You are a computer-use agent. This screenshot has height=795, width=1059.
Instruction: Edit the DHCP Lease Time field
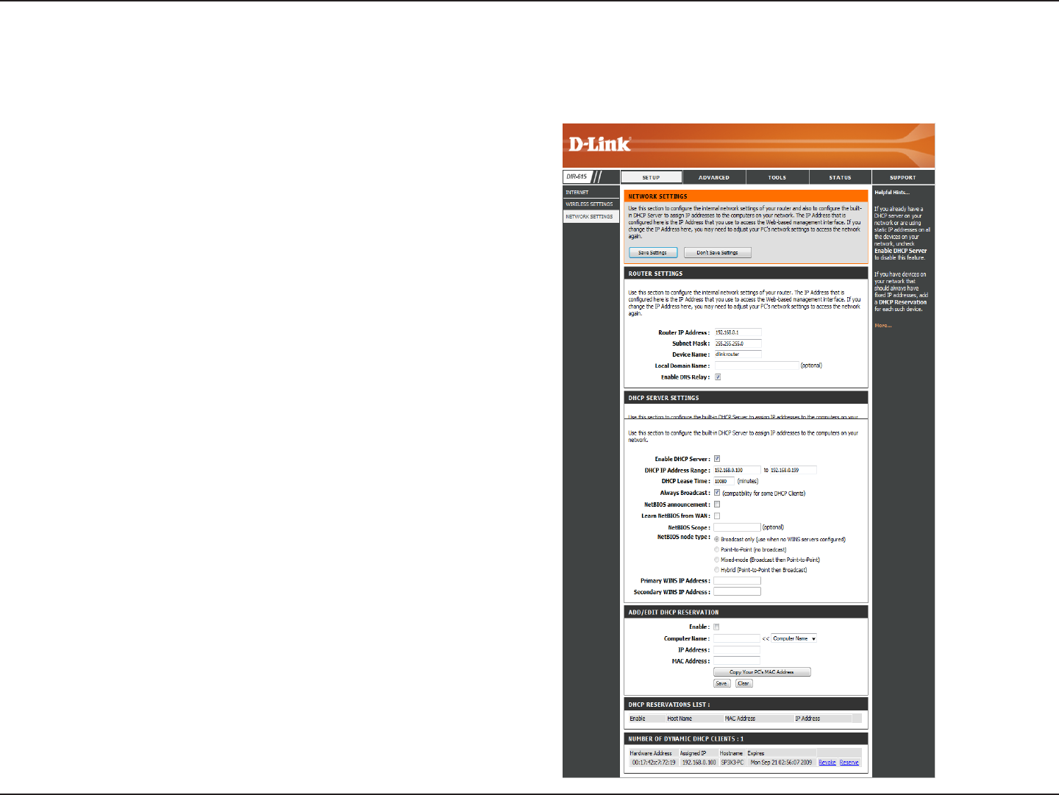724,481
